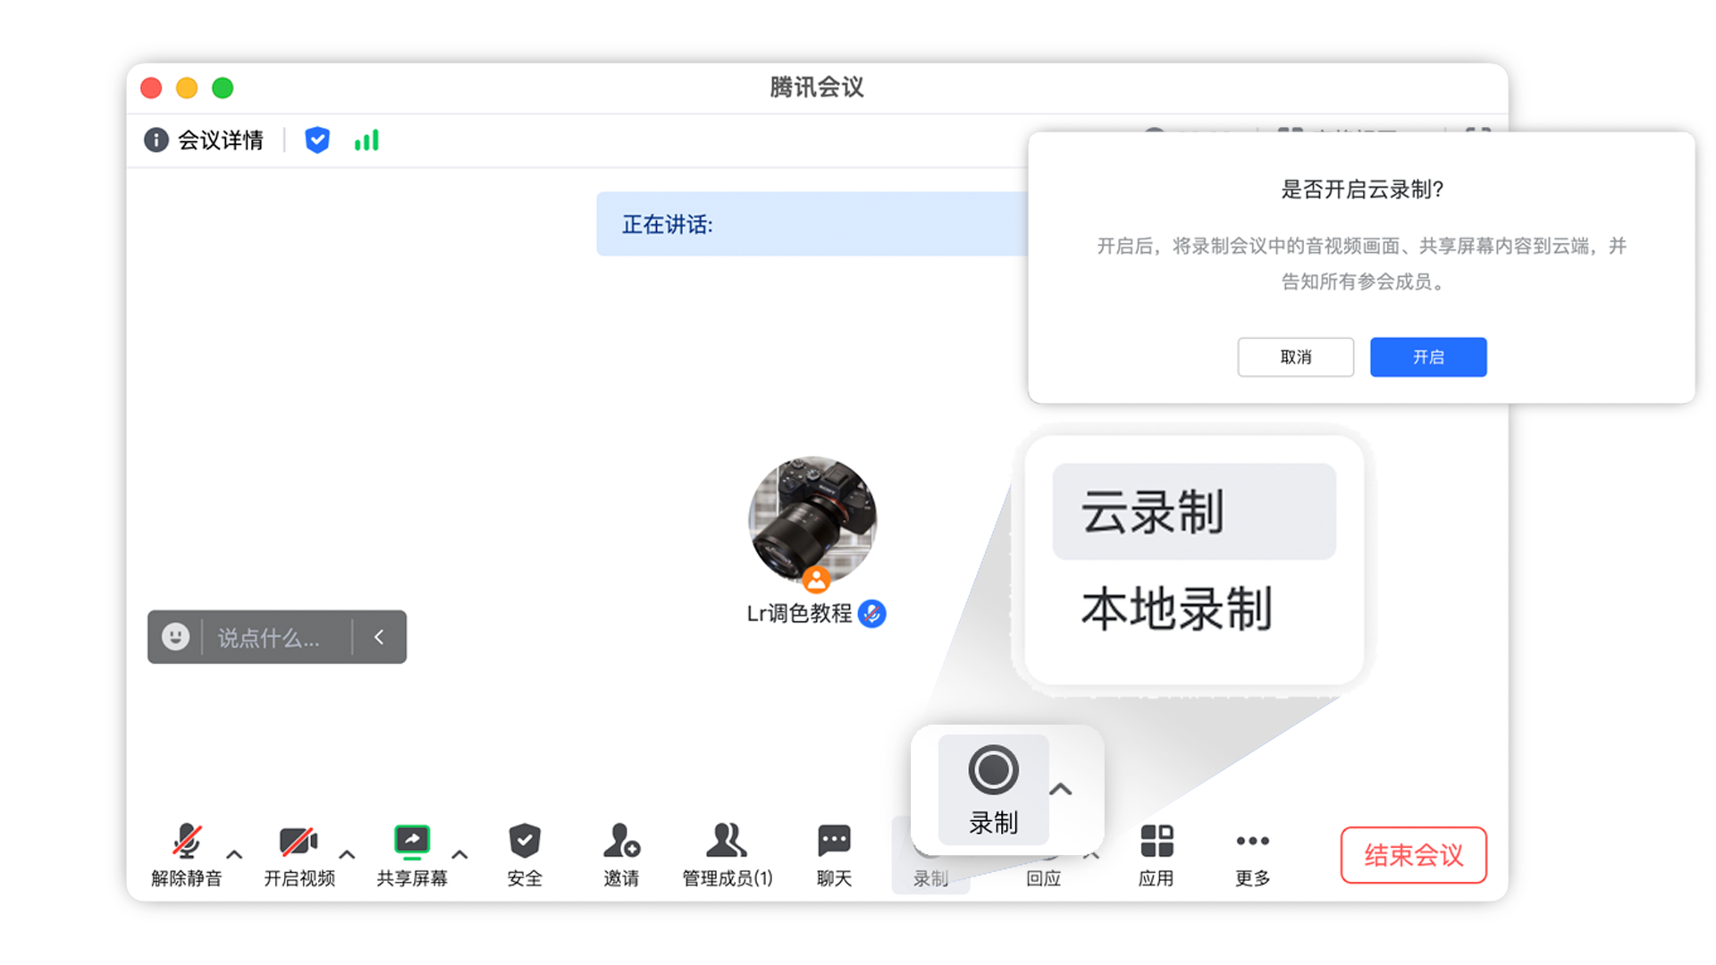Click the dimmed 录制 toolbar item
The height and width of the screenshot is (965, 1716).
point(930,878)
